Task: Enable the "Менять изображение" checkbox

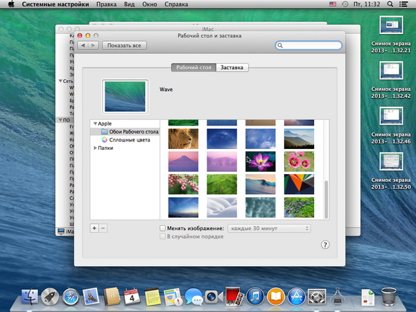Action: click(162, 228)
